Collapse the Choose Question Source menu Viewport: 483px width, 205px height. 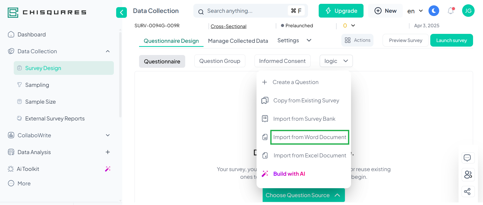(304, 195)
